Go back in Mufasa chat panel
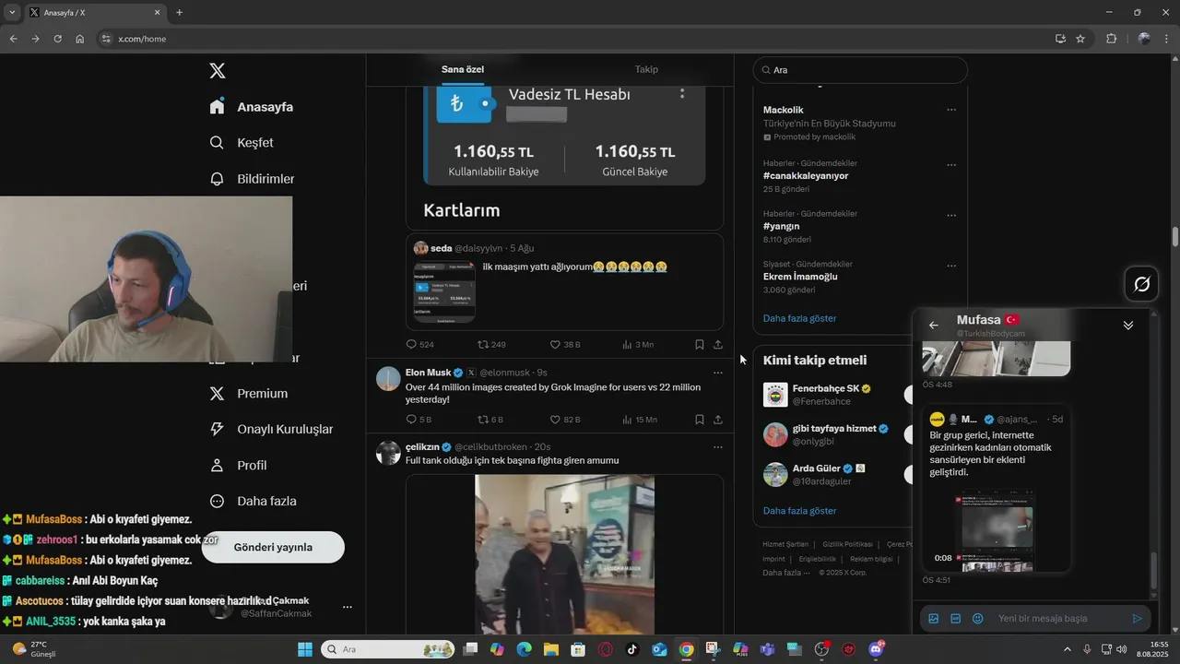The image size is (1180, 664). pos(934,326)
